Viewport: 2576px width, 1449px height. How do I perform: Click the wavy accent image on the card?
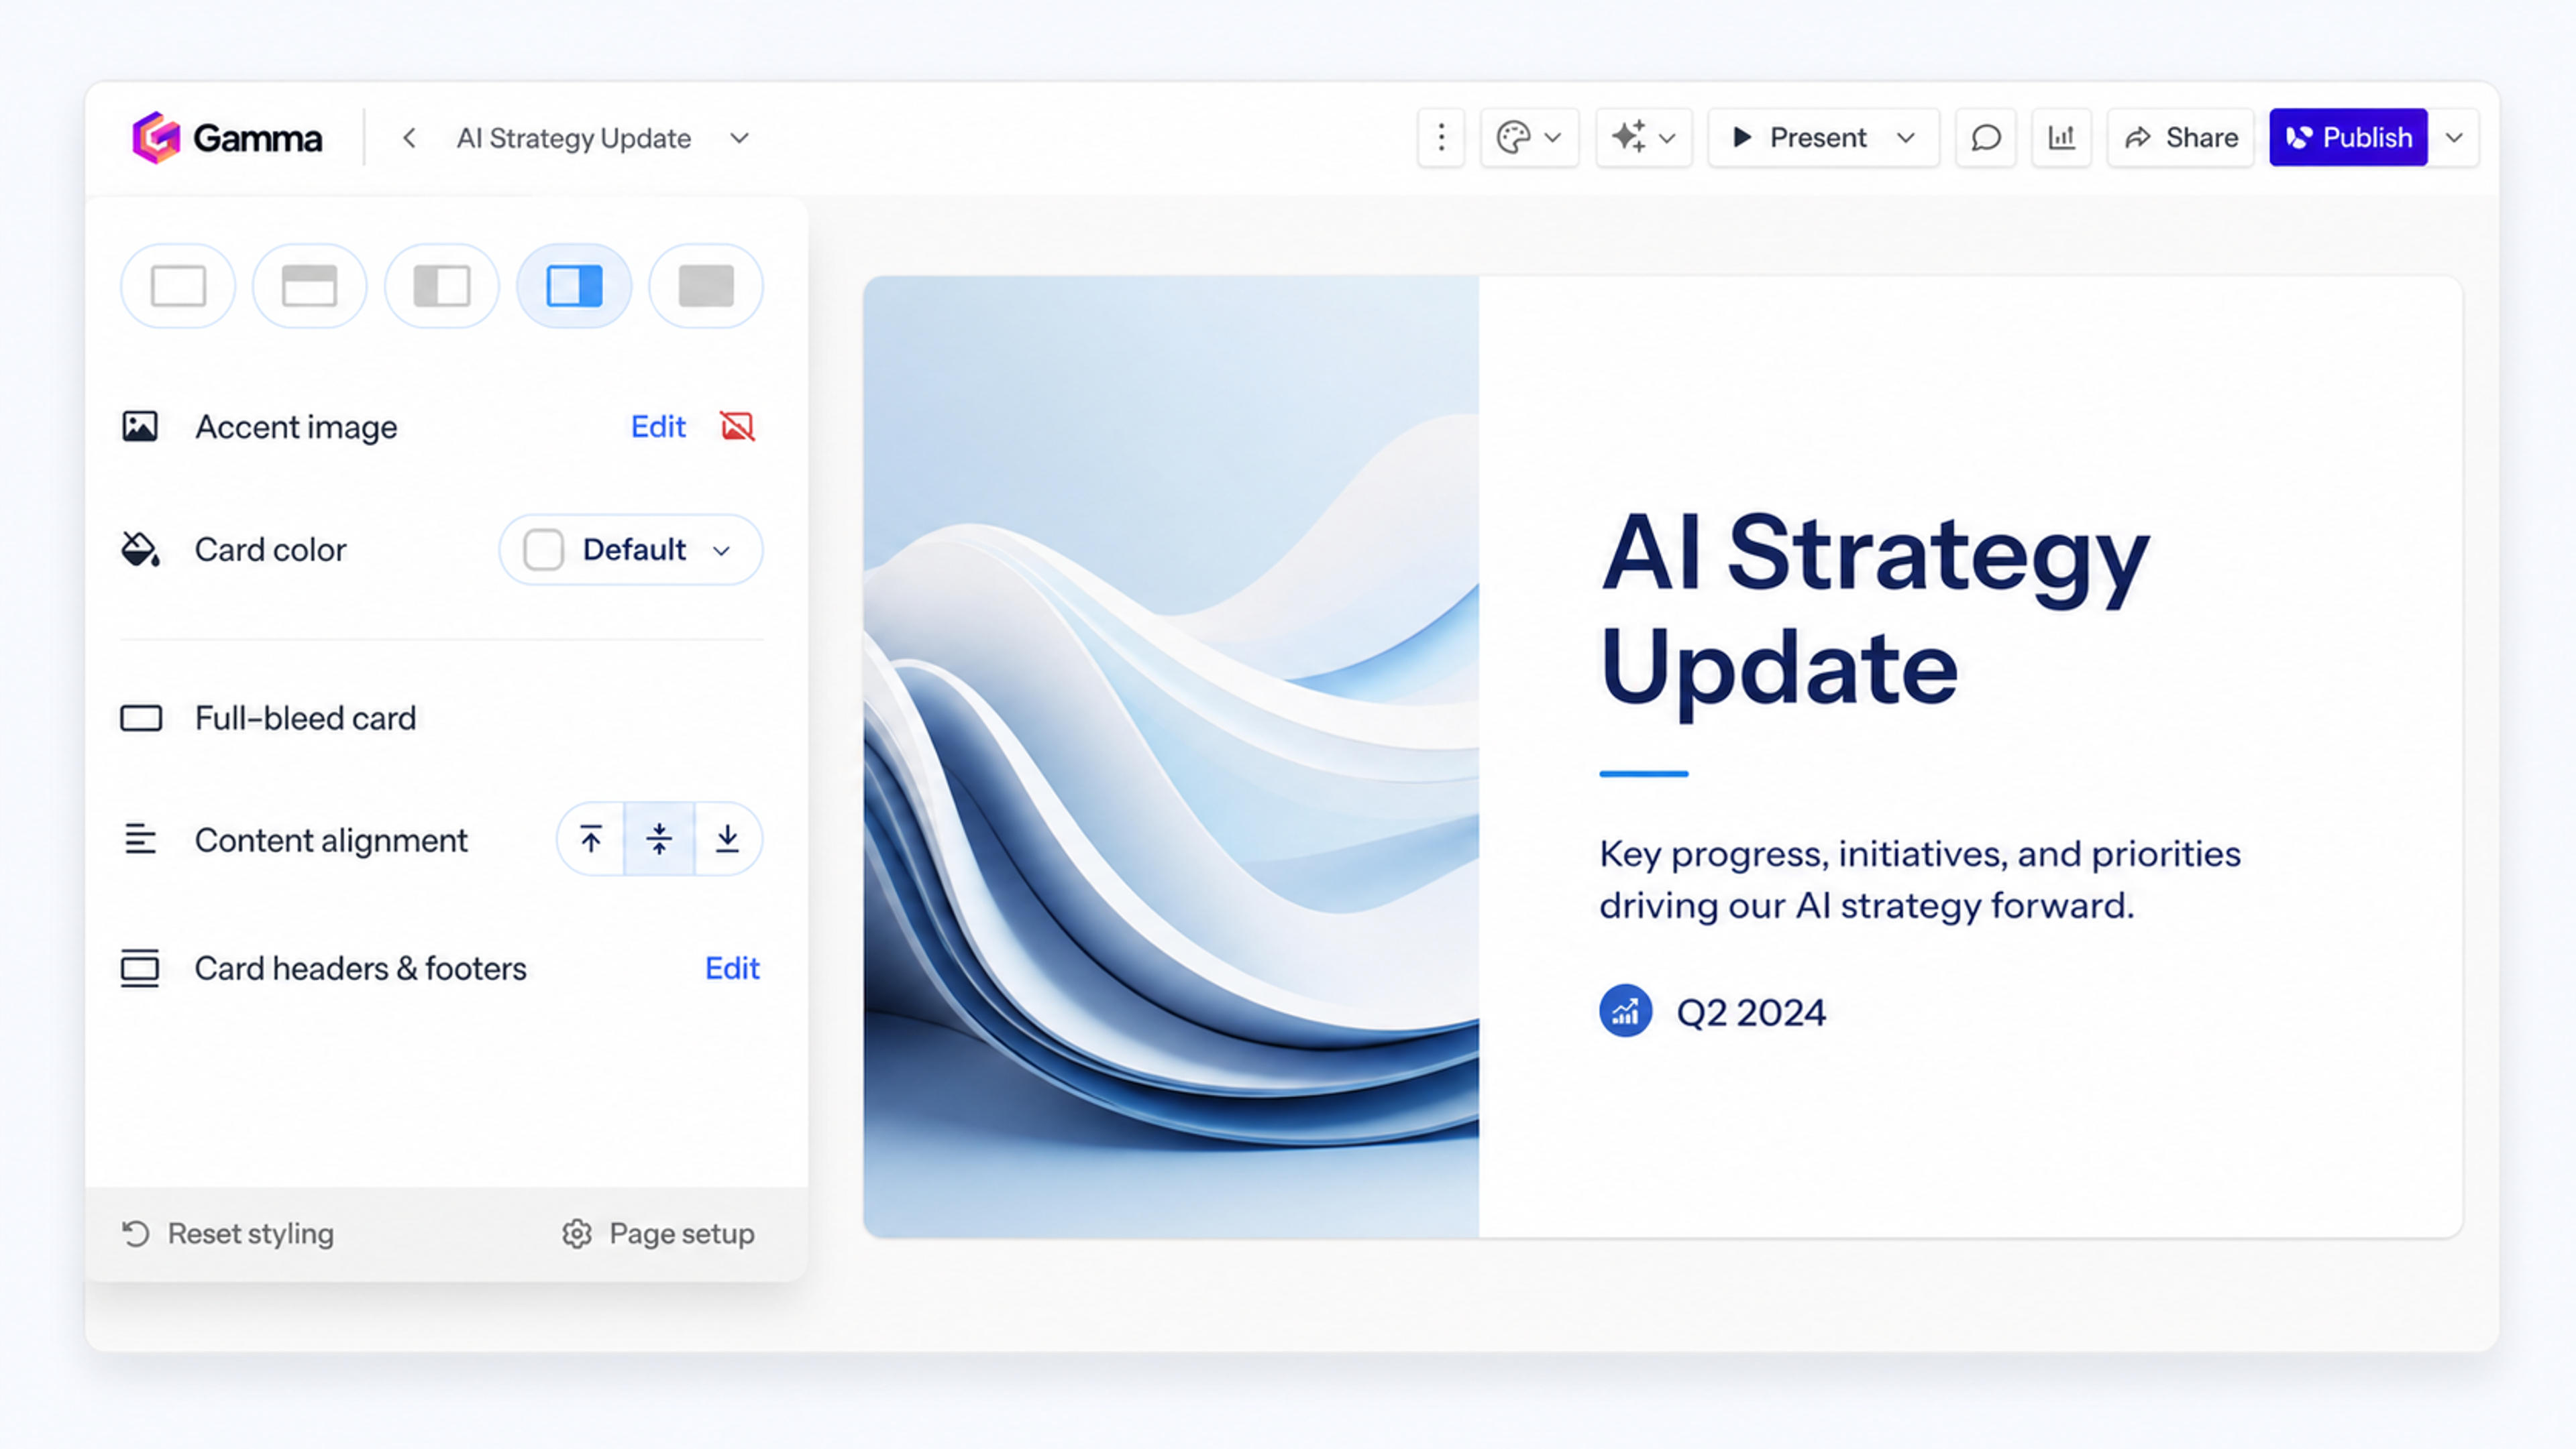coord(1171,758)
